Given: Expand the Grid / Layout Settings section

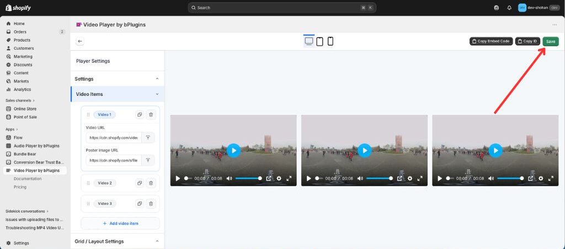Looking at the screenshot, I should click(157, 241).
